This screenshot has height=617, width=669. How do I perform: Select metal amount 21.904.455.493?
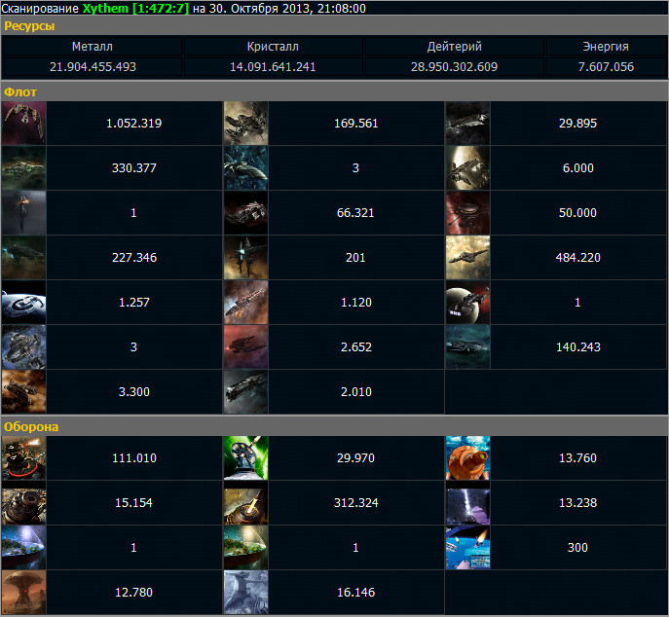tap(93, 67)
